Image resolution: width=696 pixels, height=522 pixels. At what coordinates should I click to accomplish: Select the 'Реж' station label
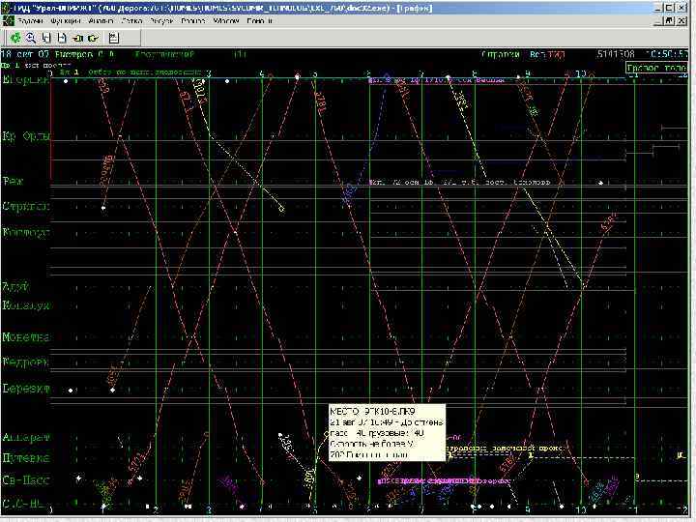click(x=13, y=181)
